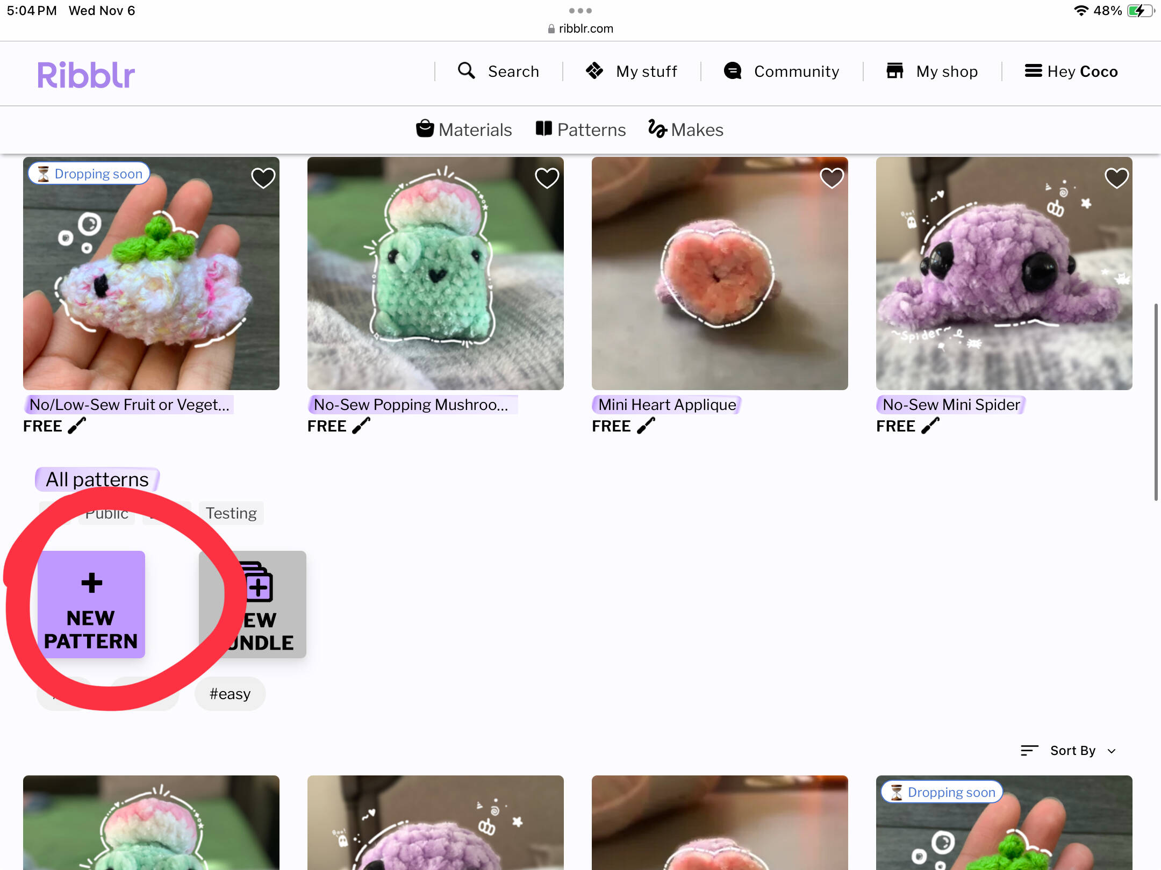Expand the Sort By chevron arrow
Image resolution: width=1161 pixels, height=870 pixels.
(x=1112, y=751)
